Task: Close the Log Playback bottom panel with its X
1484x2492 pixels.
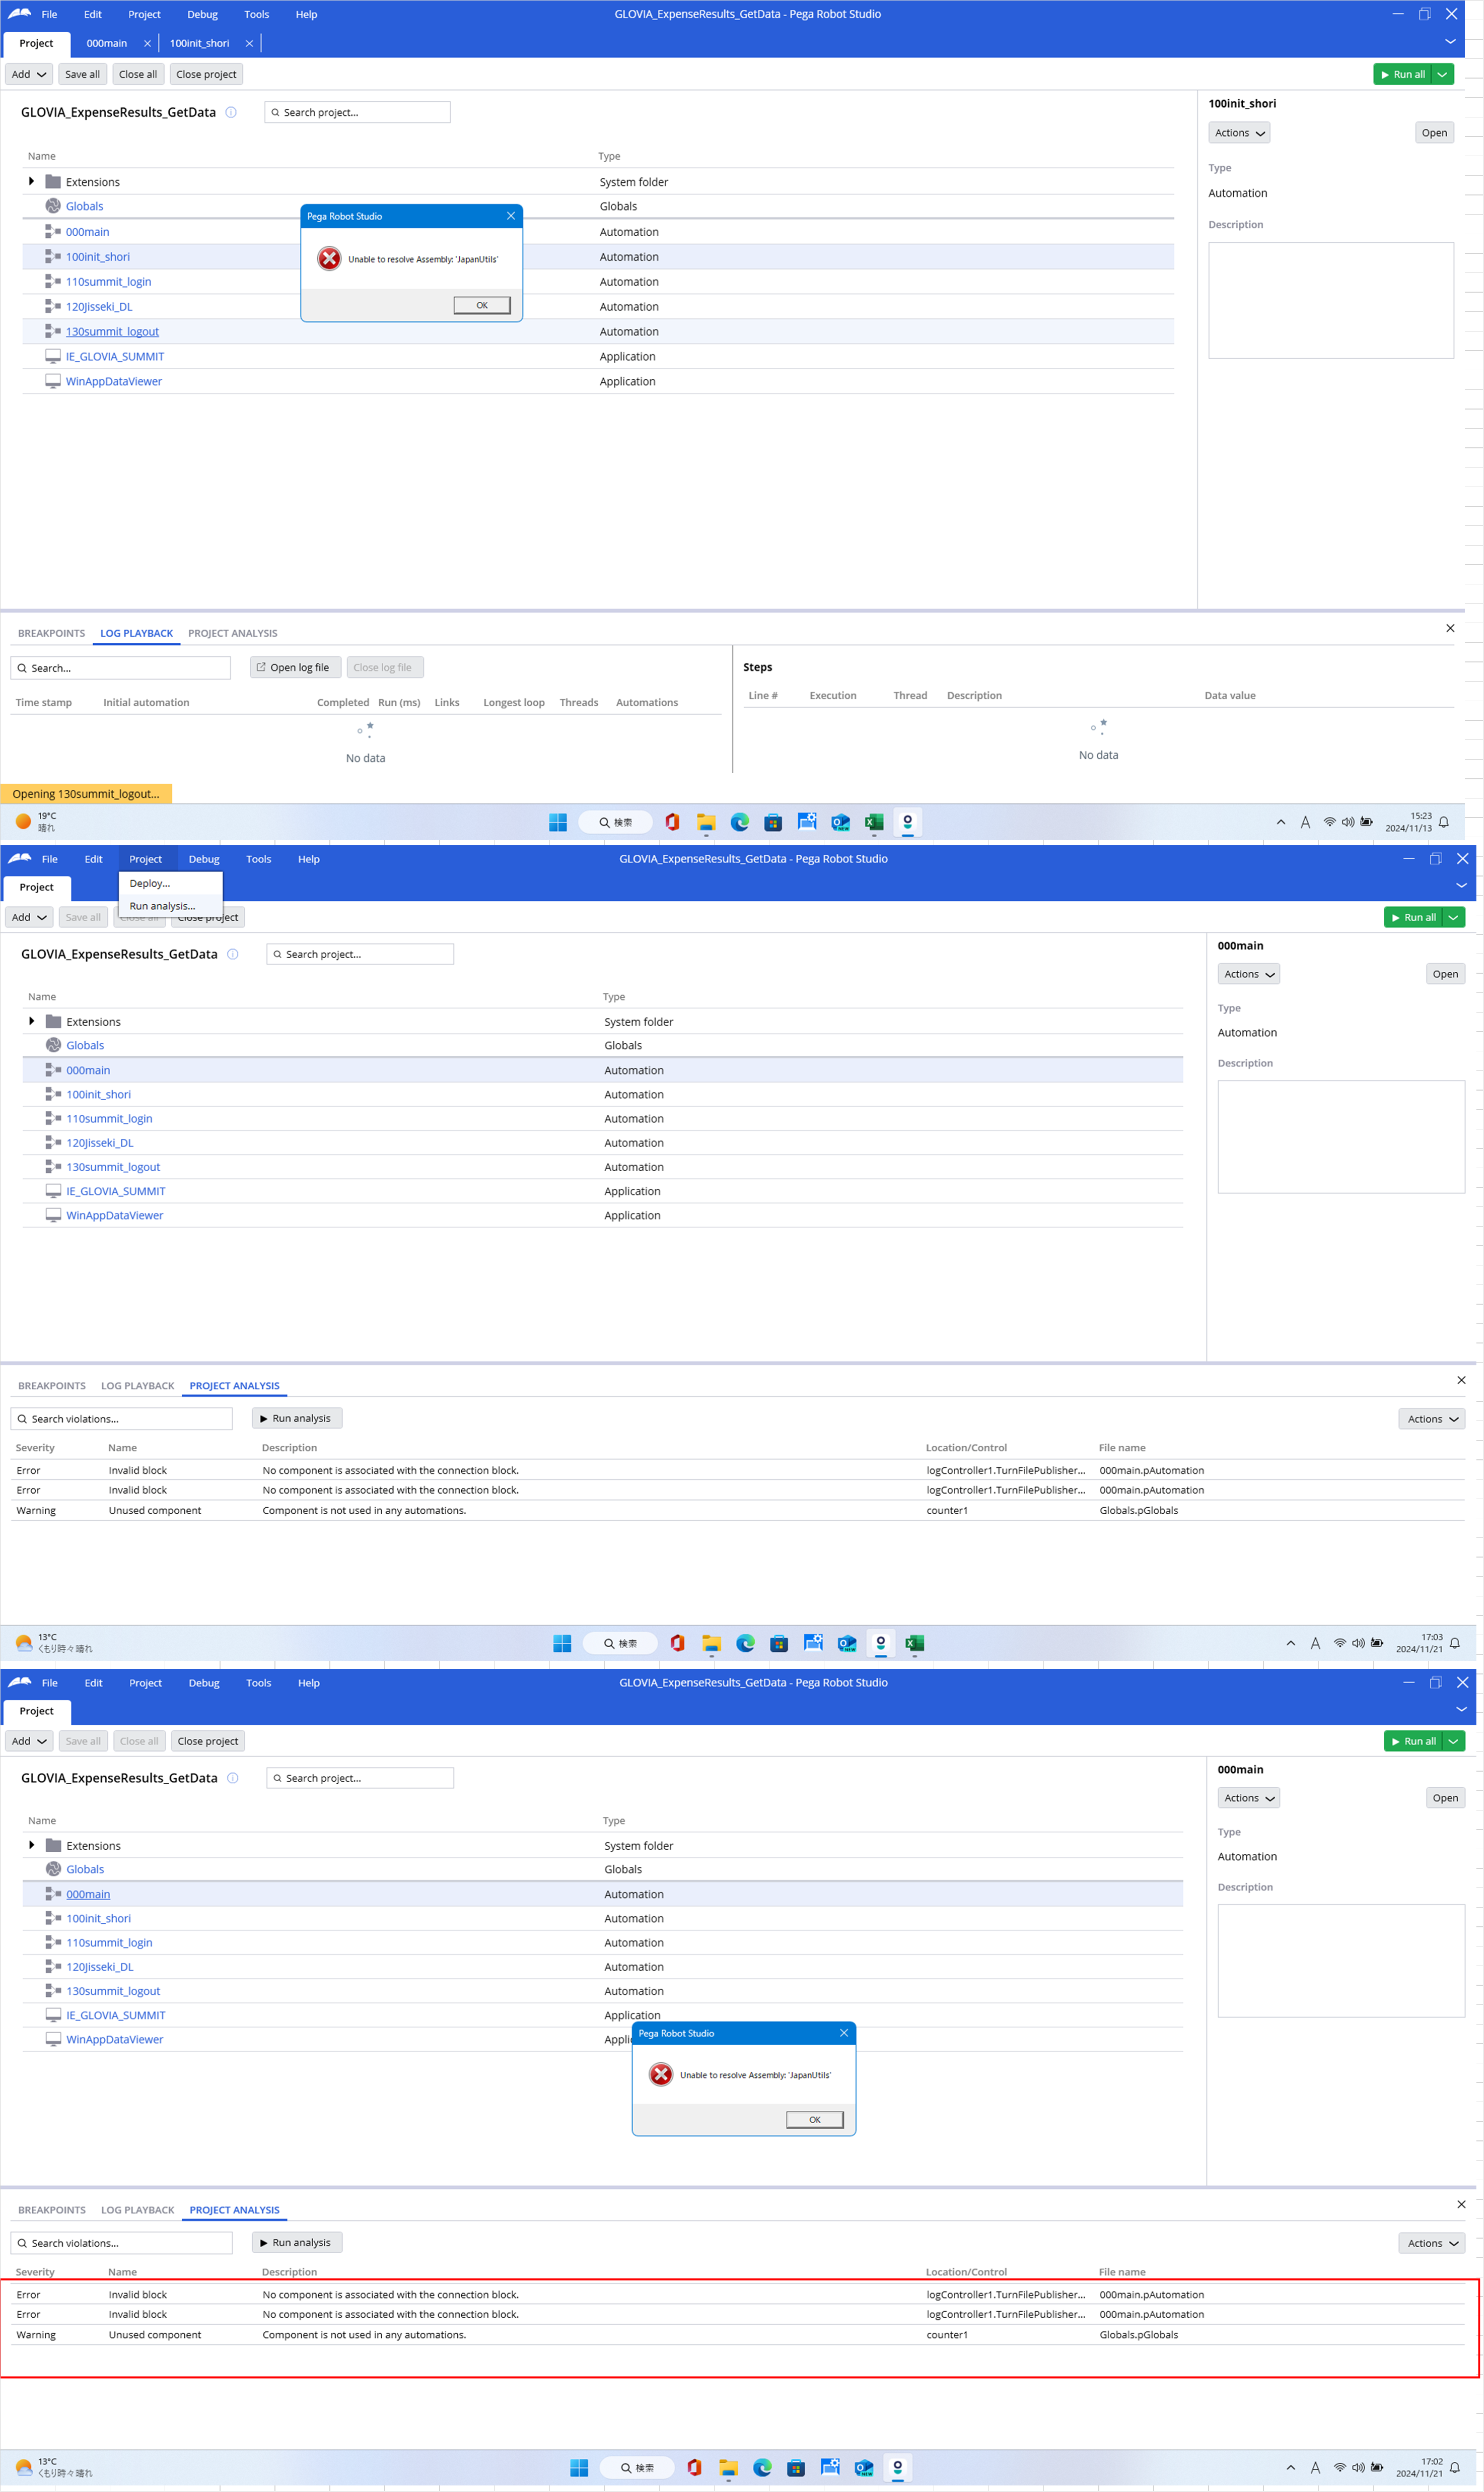Action: click(1450, 628)
